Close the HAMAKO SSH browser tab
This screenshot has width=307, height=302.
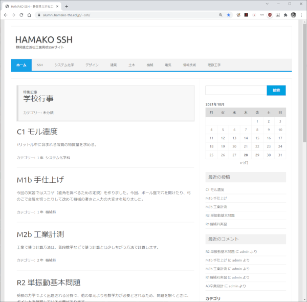pos(57,7)
